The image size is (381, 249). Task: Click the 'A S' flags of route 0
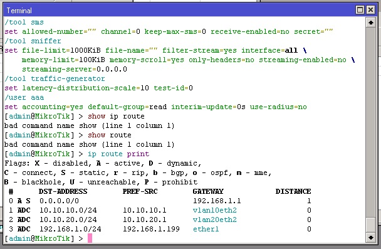24,201
